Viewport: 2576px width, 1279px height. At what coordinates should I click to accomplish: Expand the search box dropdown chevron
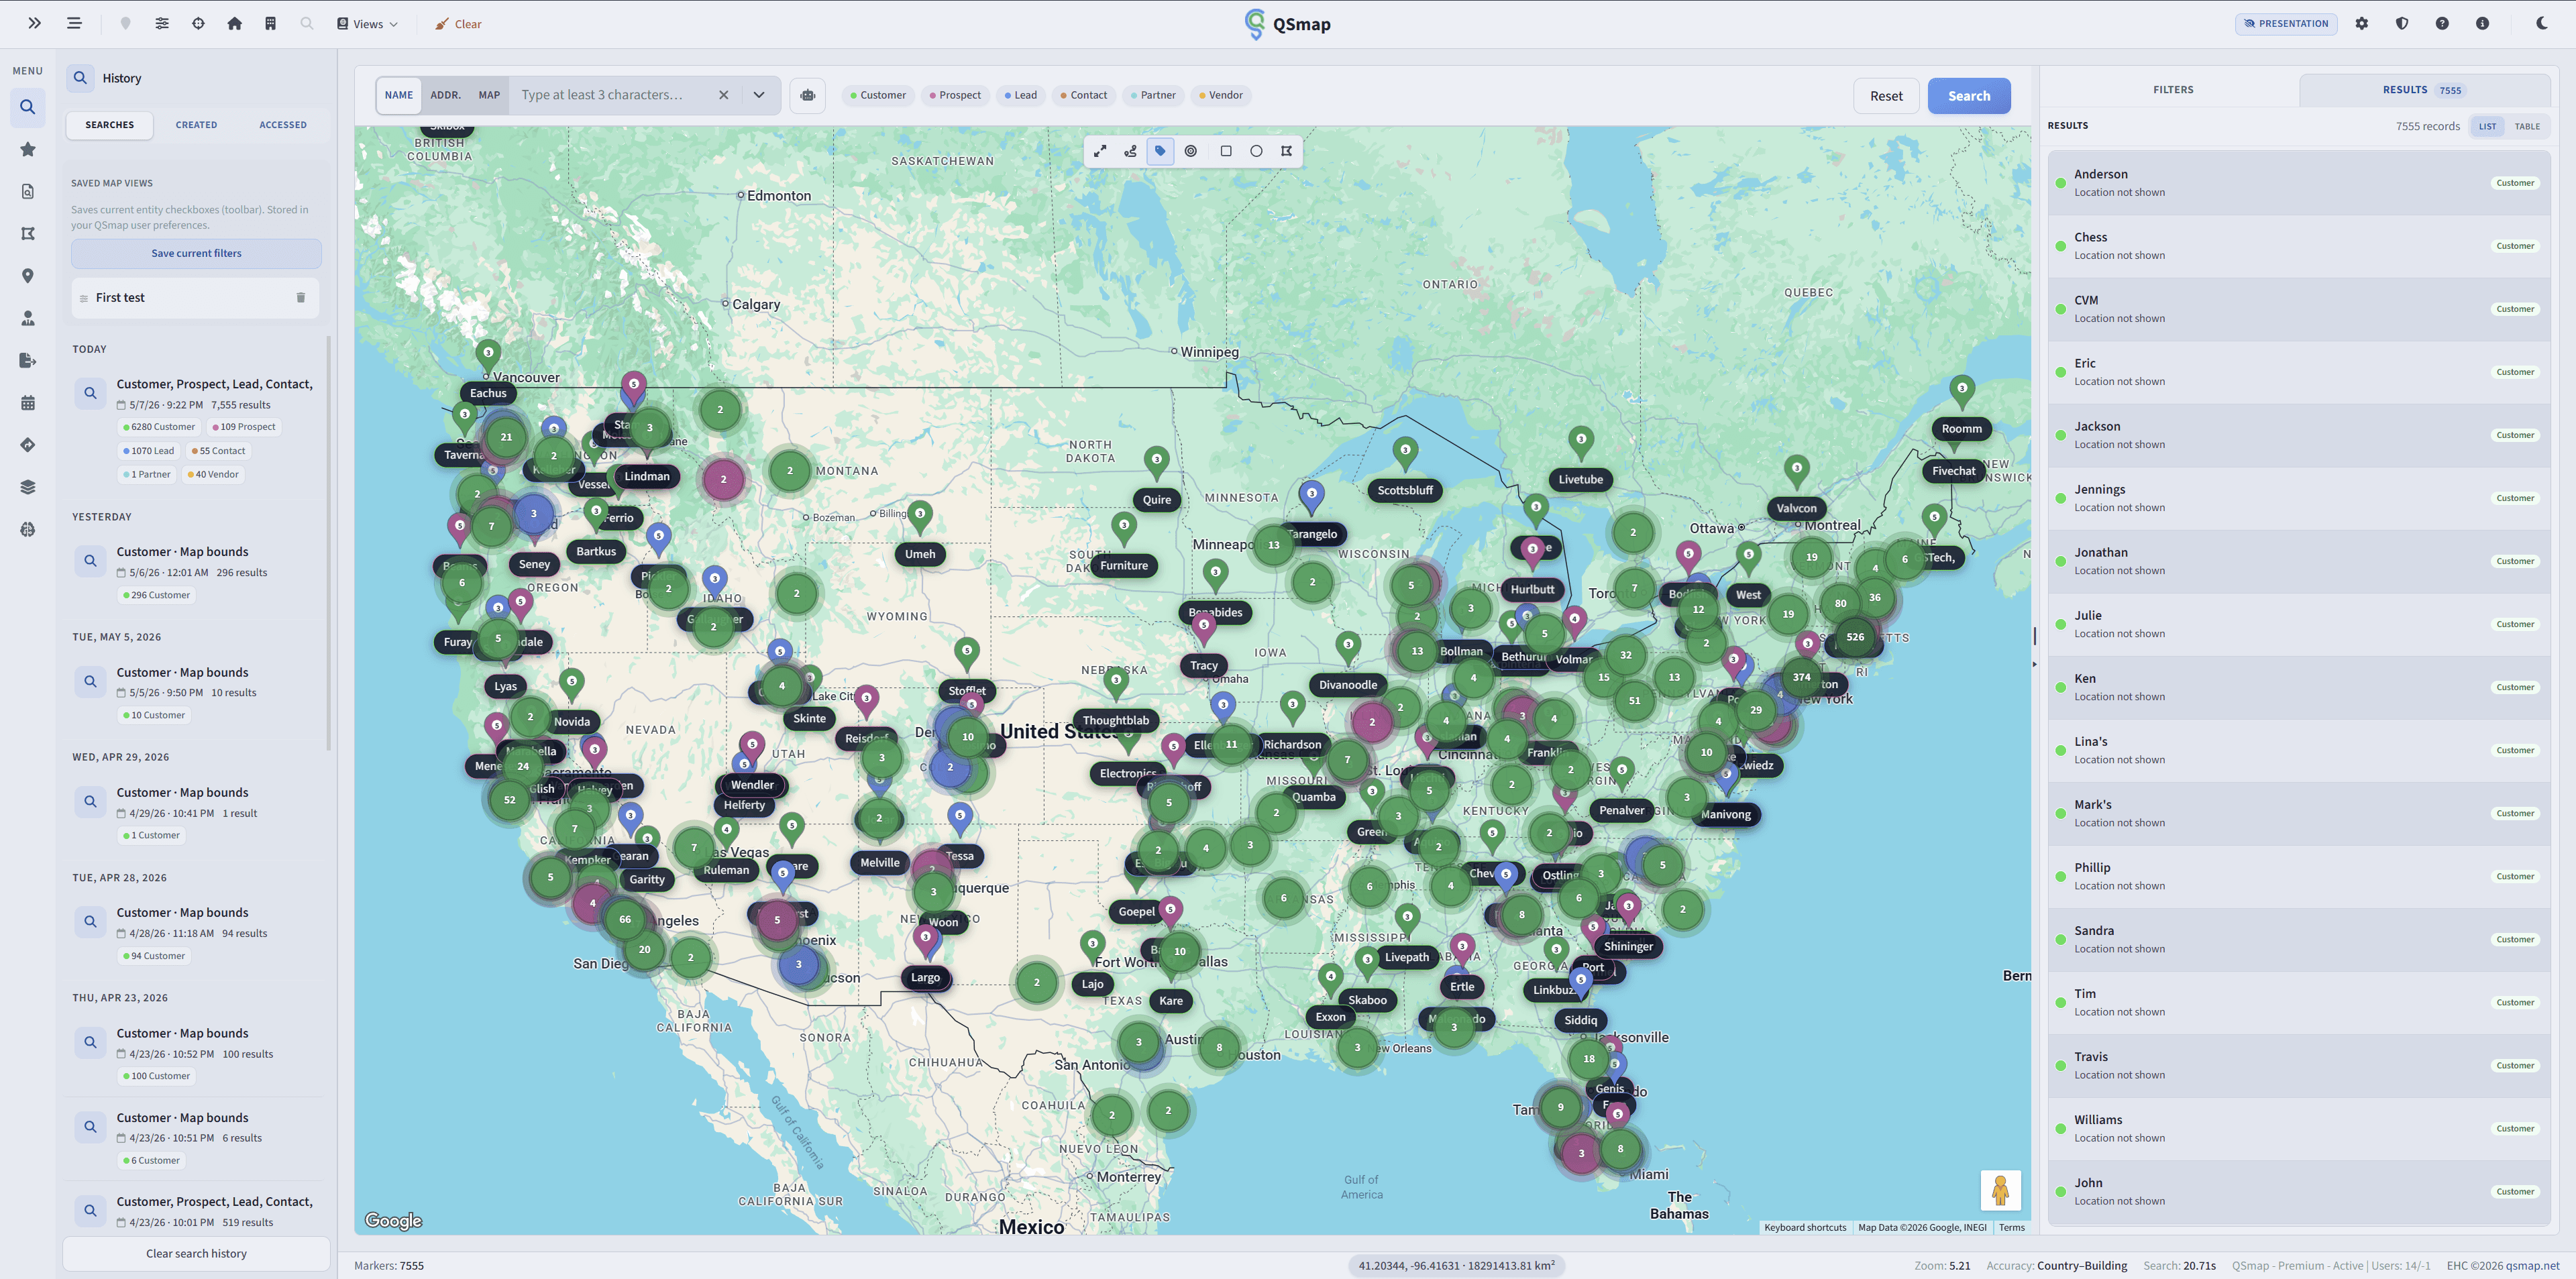[x=759, y=95]
